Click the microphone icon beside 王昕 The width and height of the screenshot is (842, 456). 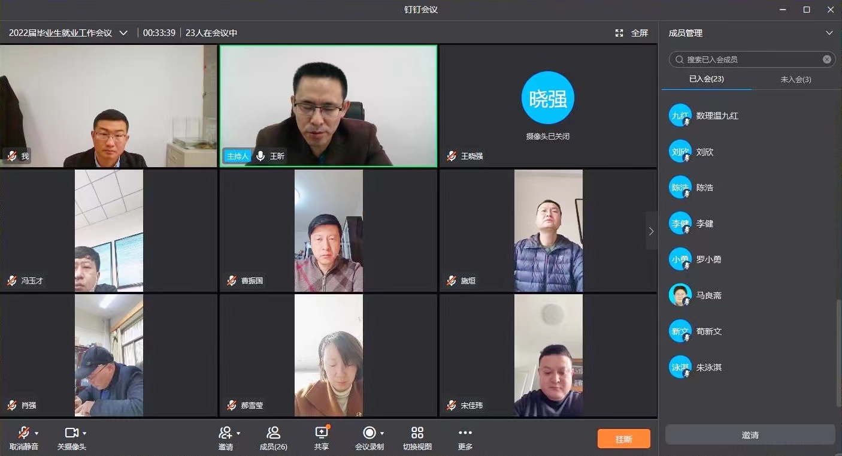point(260,156)
